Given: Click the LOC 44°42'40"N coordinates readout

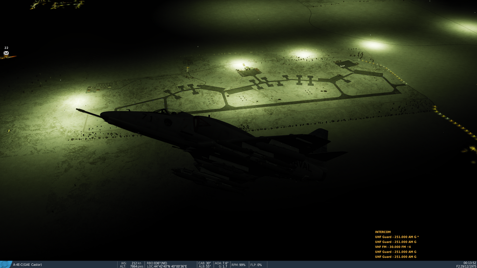Looking at the screenshot, I should click(167, 267).
